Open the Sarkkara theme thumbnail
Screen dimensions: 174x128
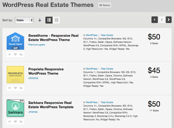pyautogui.click(x=15, y=108)
